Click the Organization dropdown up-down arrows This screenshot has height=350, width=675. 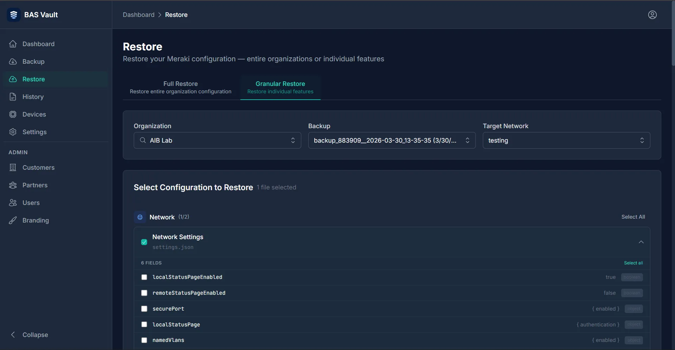pyautogui.click(x=293, y=140)
